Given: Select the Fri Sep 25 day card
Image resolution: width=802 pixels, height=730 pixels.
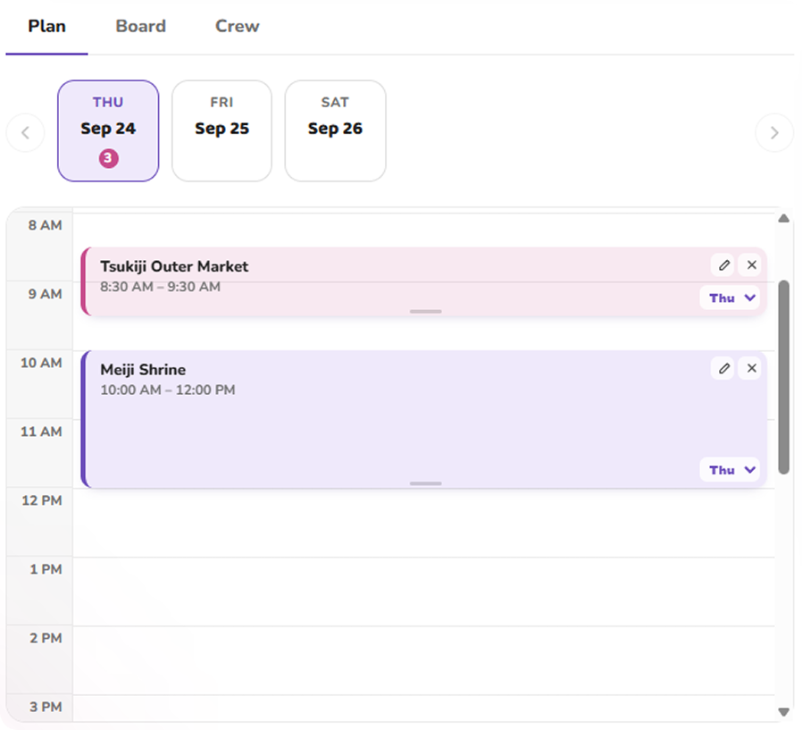Looking at the screenshot, I should (221, 131).
